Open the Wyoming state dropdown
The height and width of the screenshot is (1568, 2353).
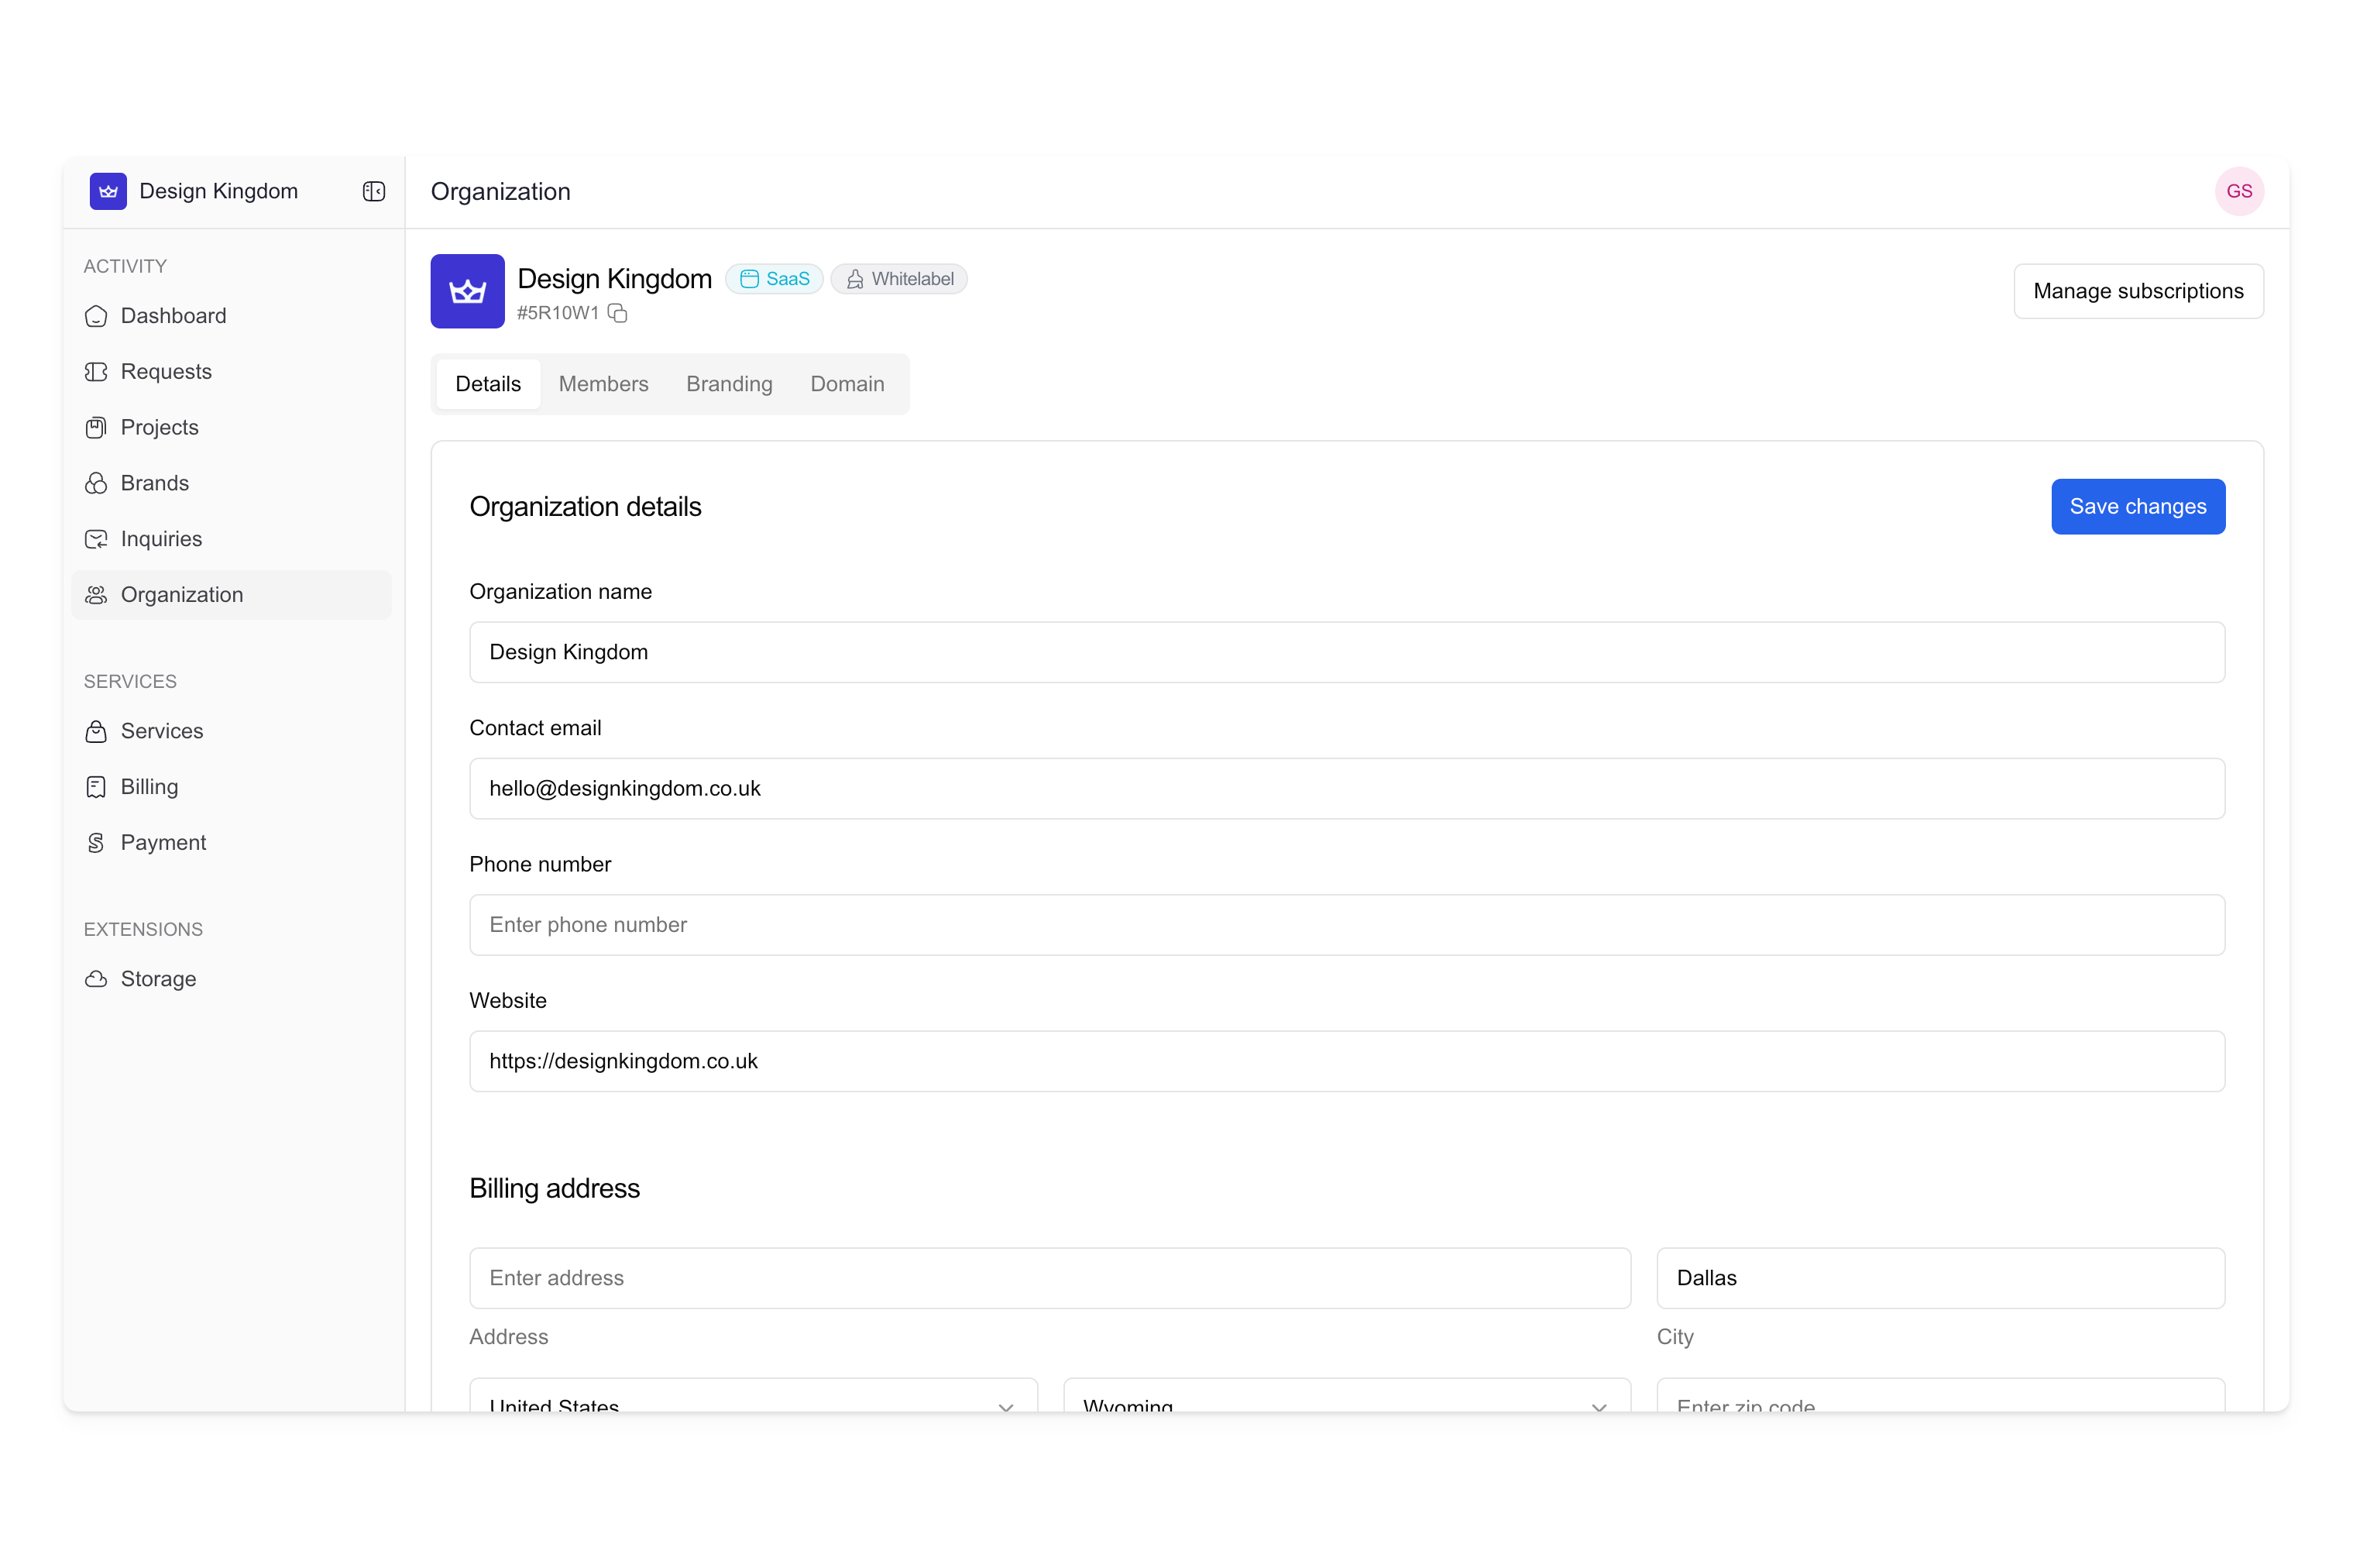coord(1346,1395)
